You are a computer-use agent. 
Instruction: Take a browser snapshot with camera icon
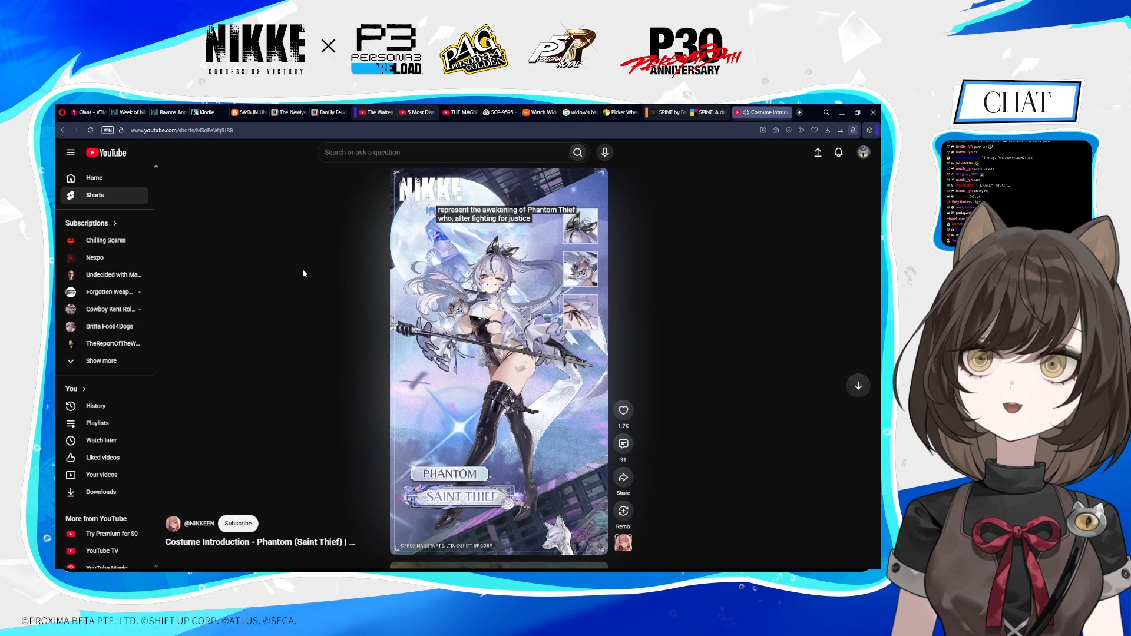(776, 130)
